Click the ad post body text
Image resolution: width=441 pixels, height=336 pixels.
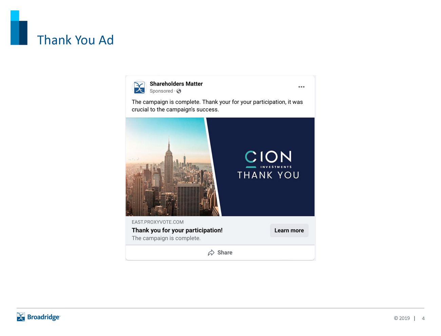point(217,106)
